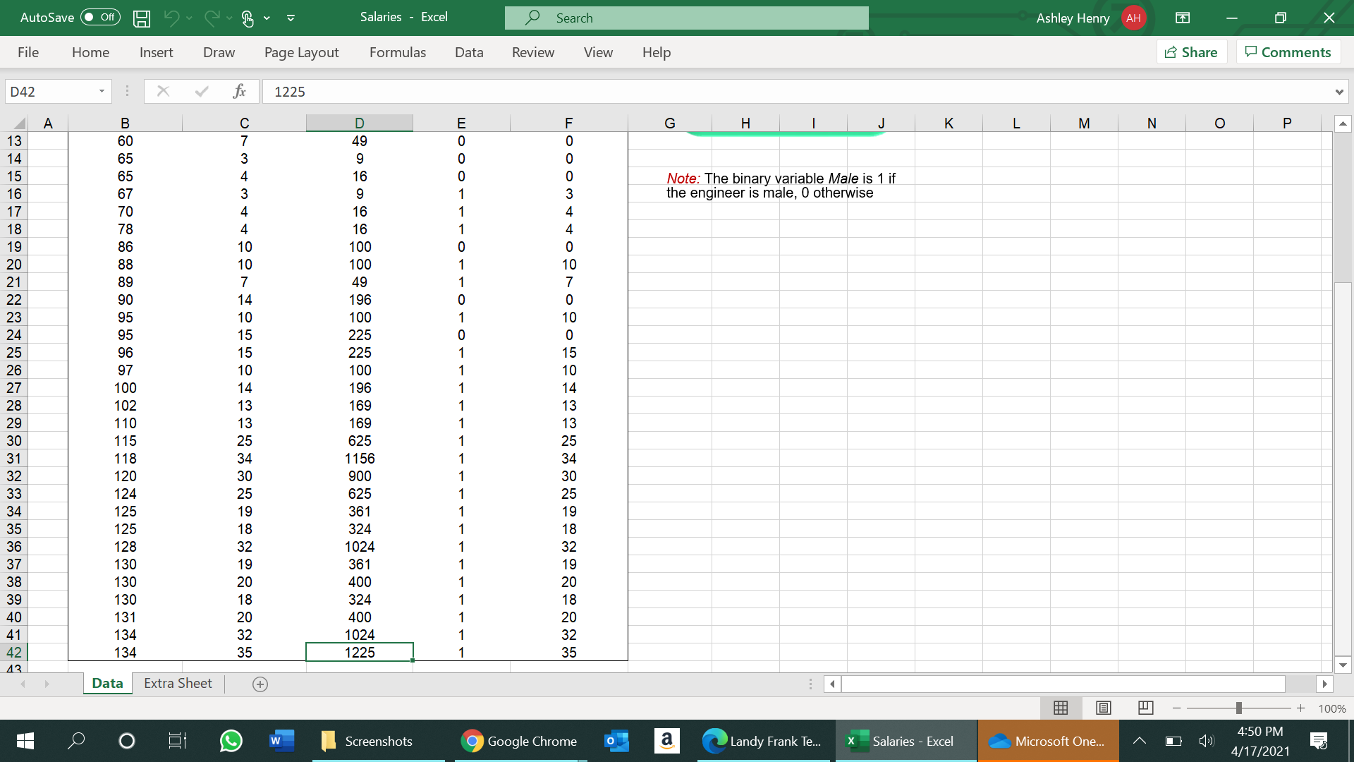Viewport: 1354px width, 762px height.
Task: Open the Ribbon Display Options icon
Action: [x=1183, y=18]
